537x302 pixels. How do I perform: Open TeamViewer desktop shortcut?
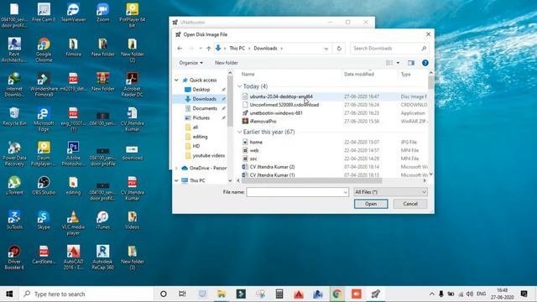click(x=73, y=13)
